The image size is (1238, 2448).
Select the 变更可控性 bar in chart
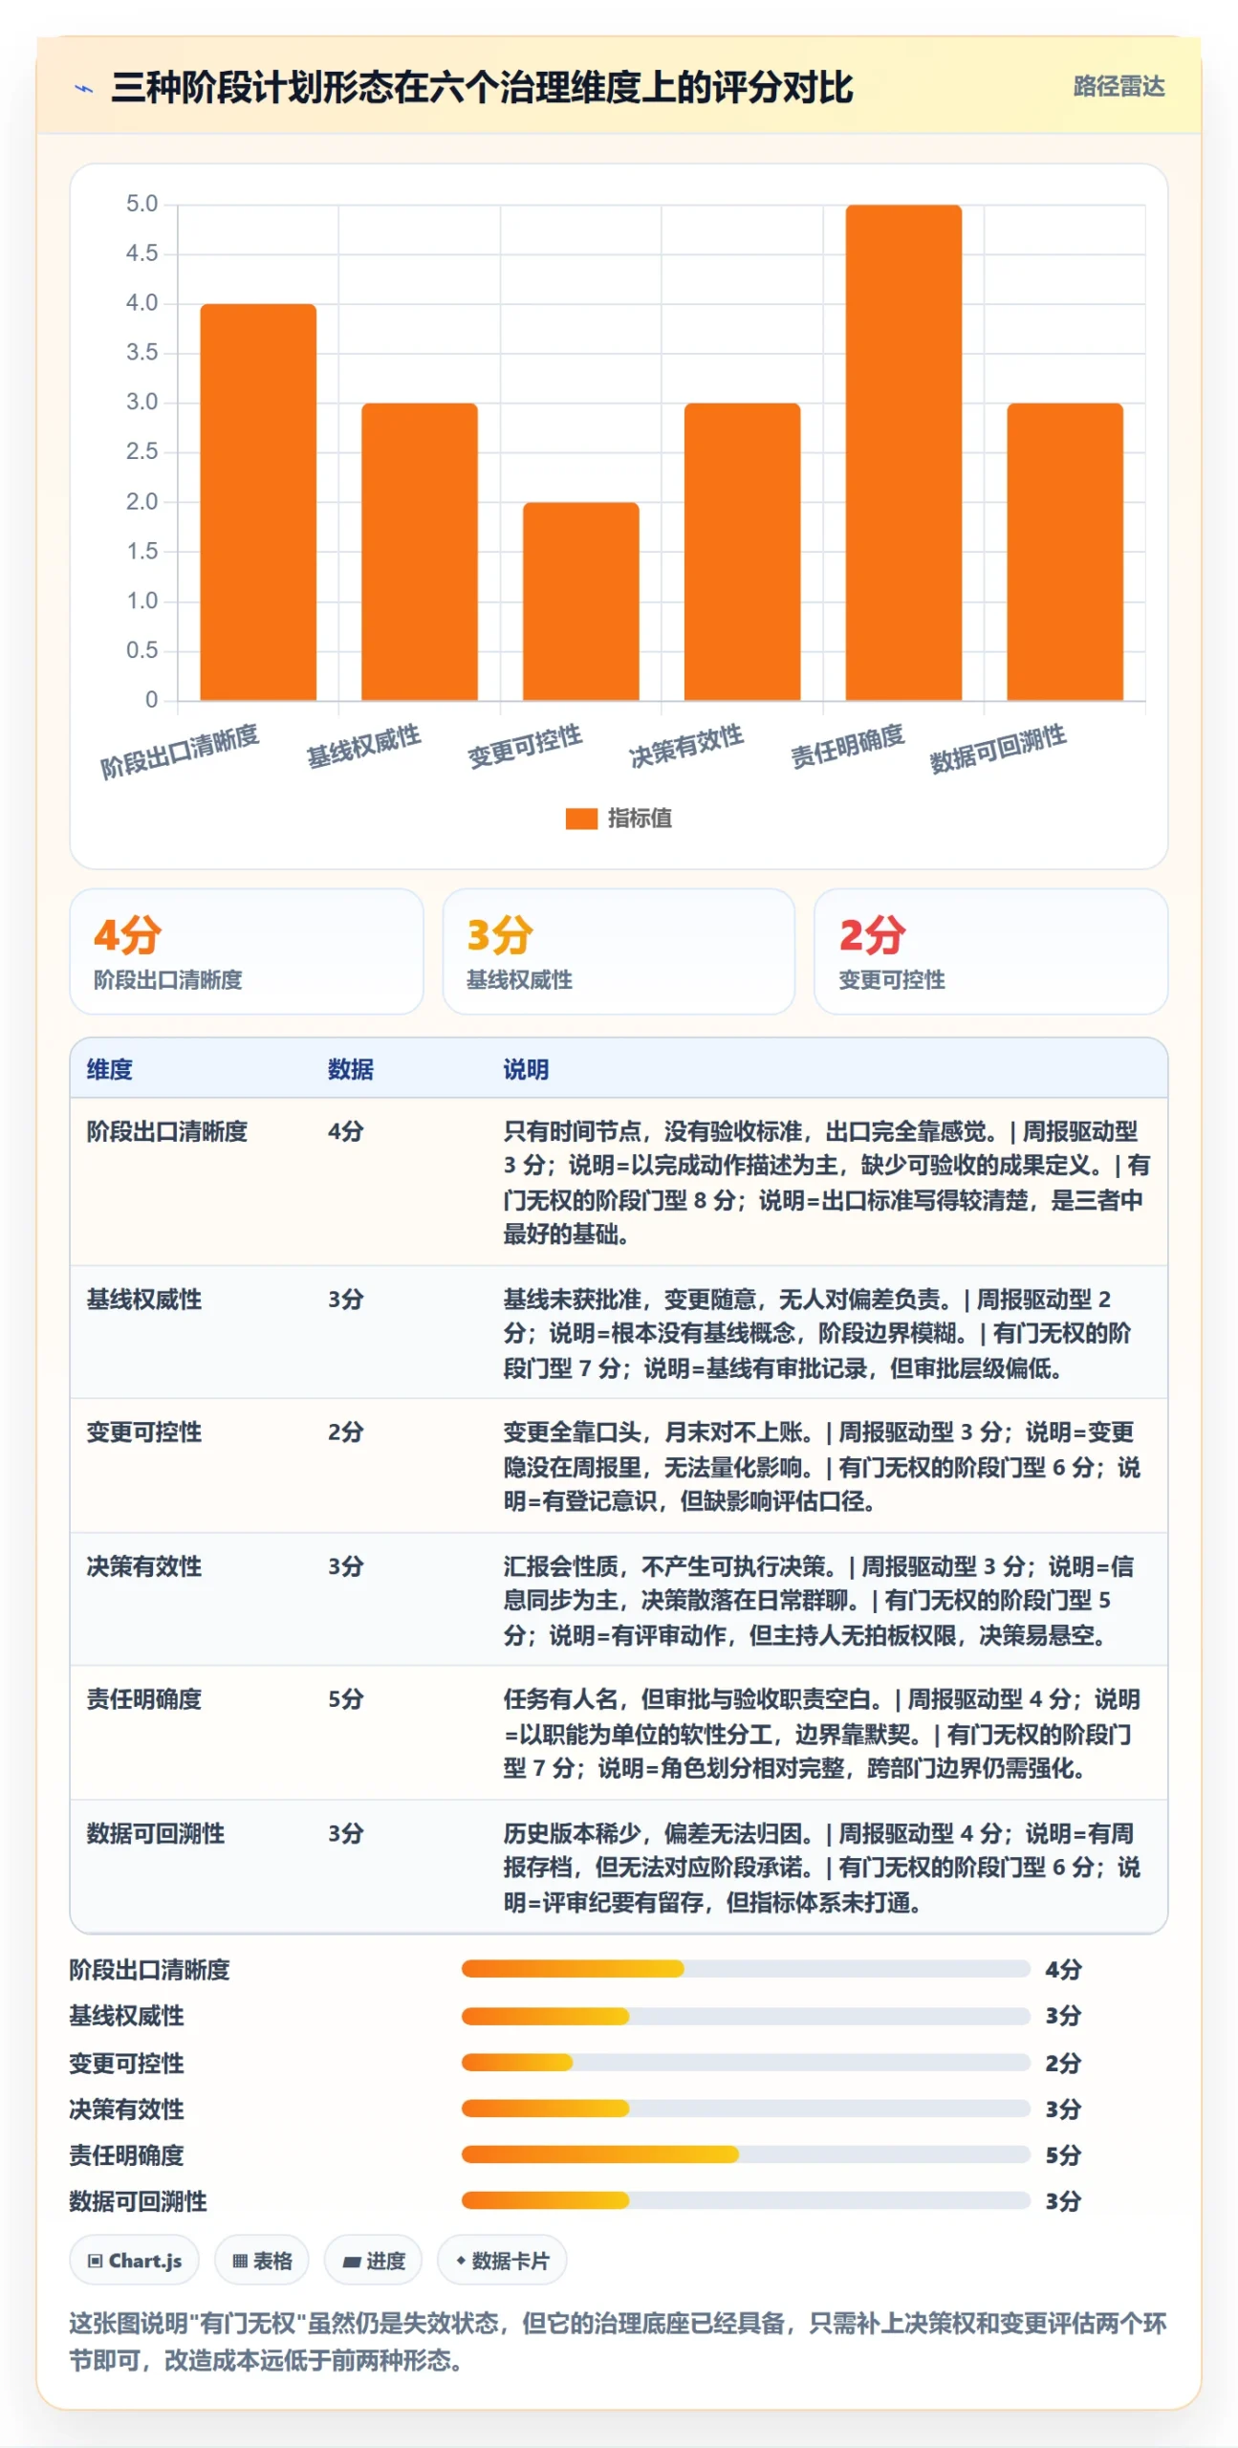pyautogui.click(x=580, y=601)
